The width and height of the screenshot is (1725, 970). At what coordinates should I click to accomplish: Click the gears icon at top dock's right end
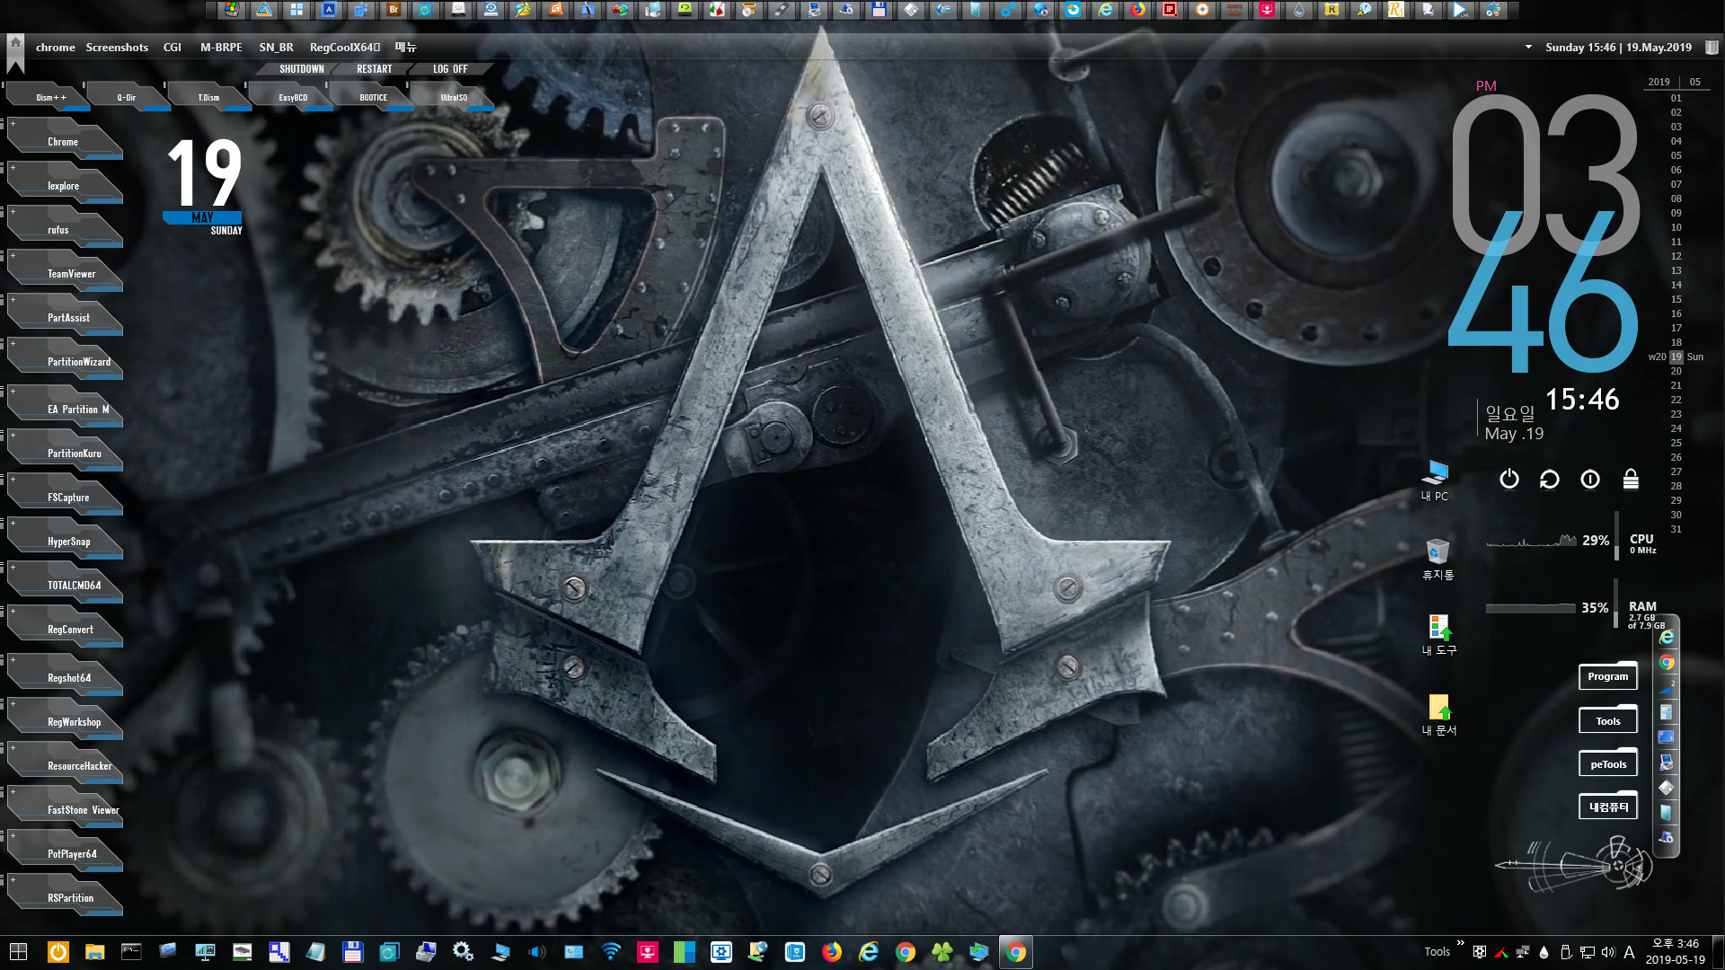point(1493,10)
